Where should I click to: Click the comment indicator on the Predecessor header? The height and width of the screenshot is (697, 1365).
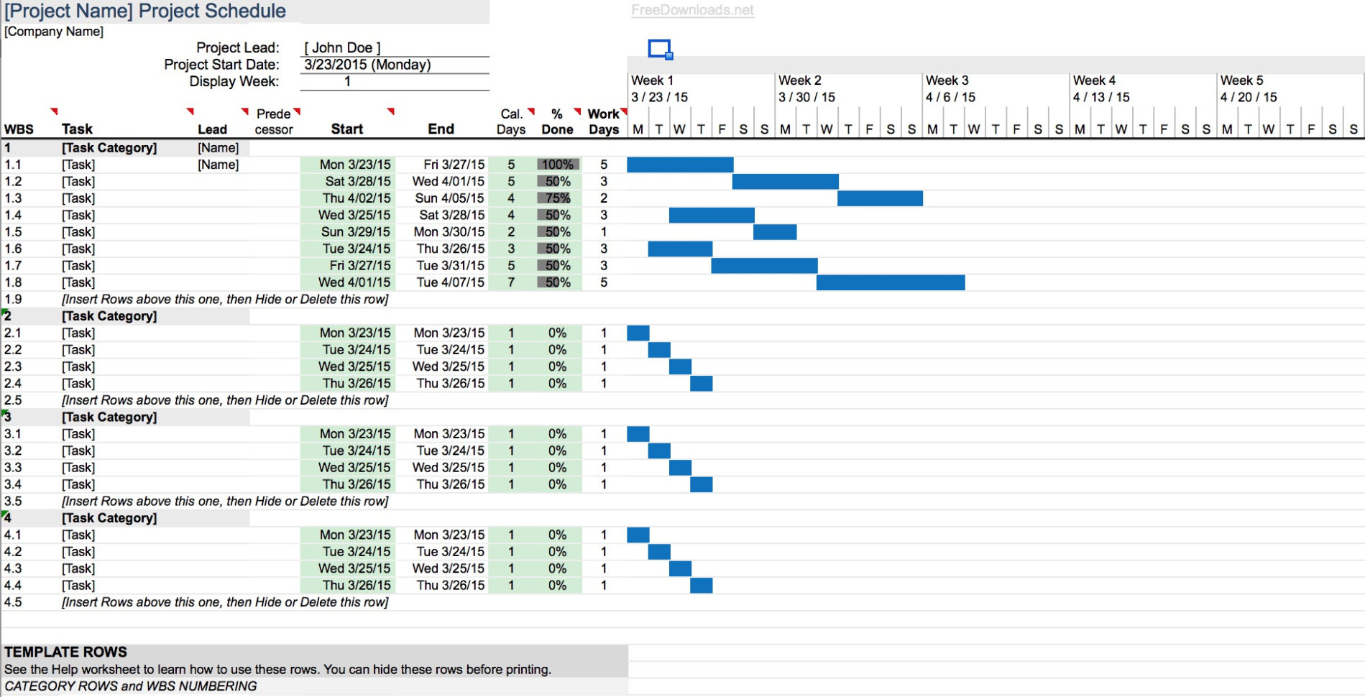[x=296, y=111]
